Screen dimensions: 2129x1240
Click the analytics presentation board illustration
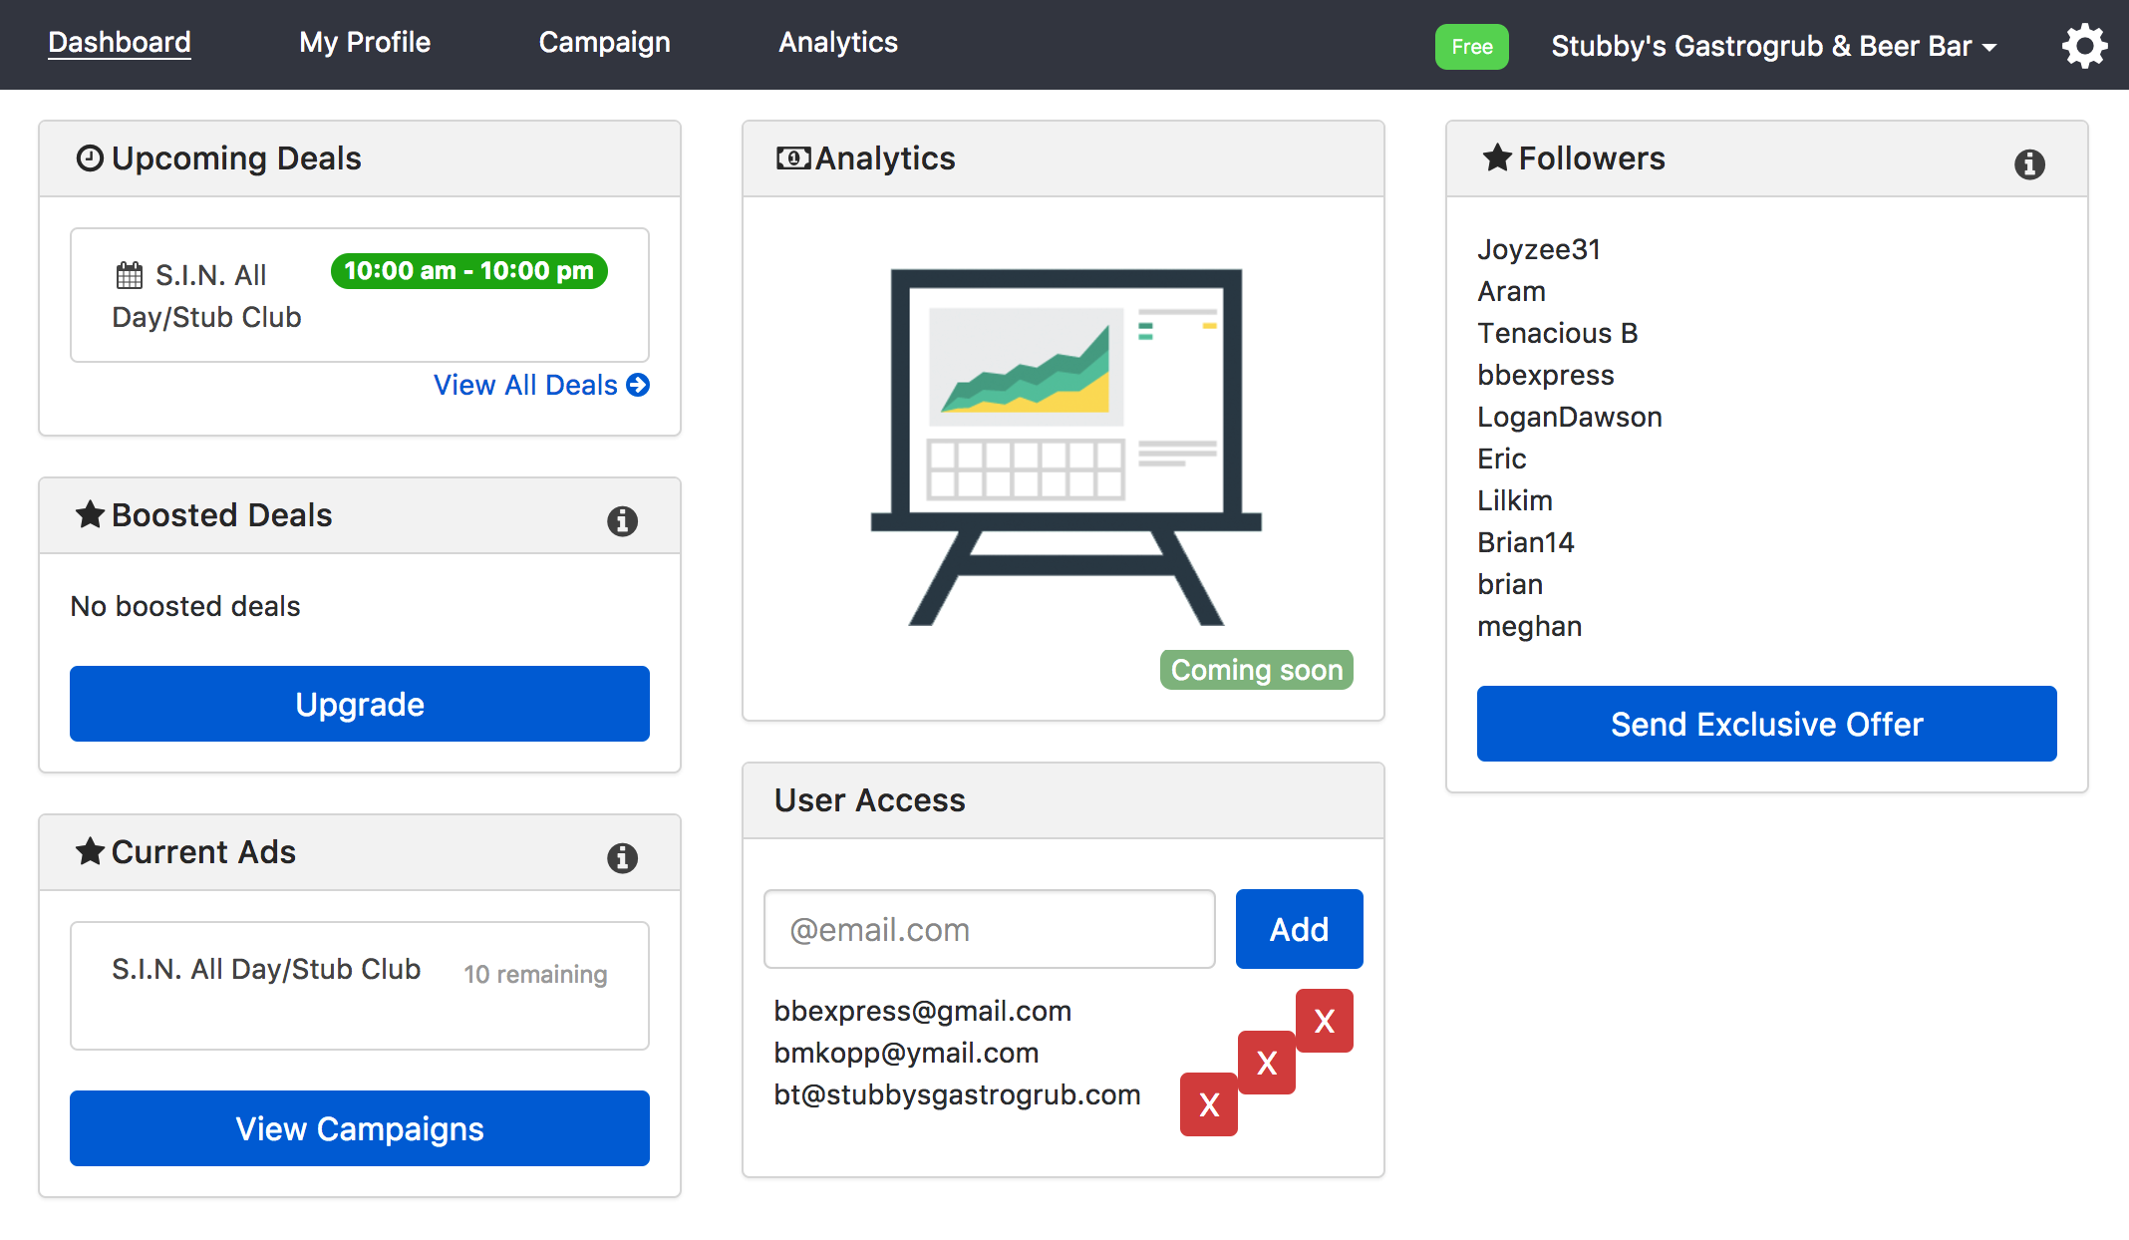[x=1065, y=447]
